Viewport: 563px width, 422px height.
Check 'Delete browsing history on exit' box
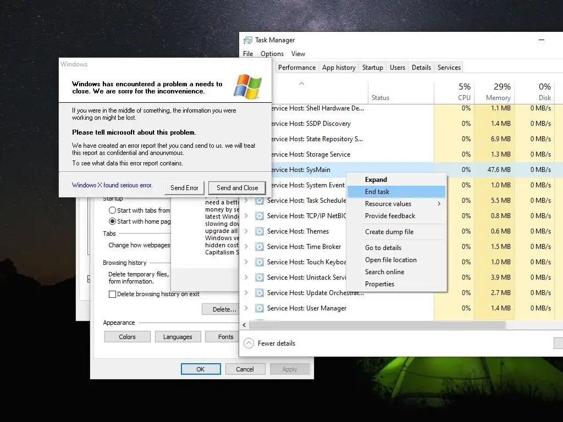(112, 295)
